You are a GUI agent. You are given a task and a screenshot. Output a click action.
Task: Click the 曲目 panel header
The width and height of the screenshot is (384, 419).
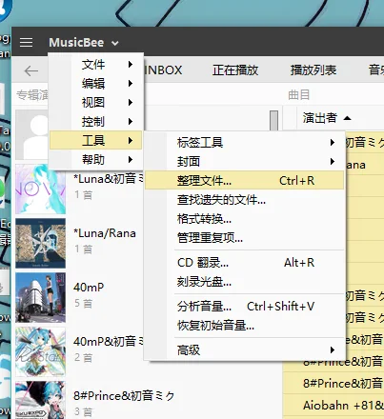tap(298, 94)
